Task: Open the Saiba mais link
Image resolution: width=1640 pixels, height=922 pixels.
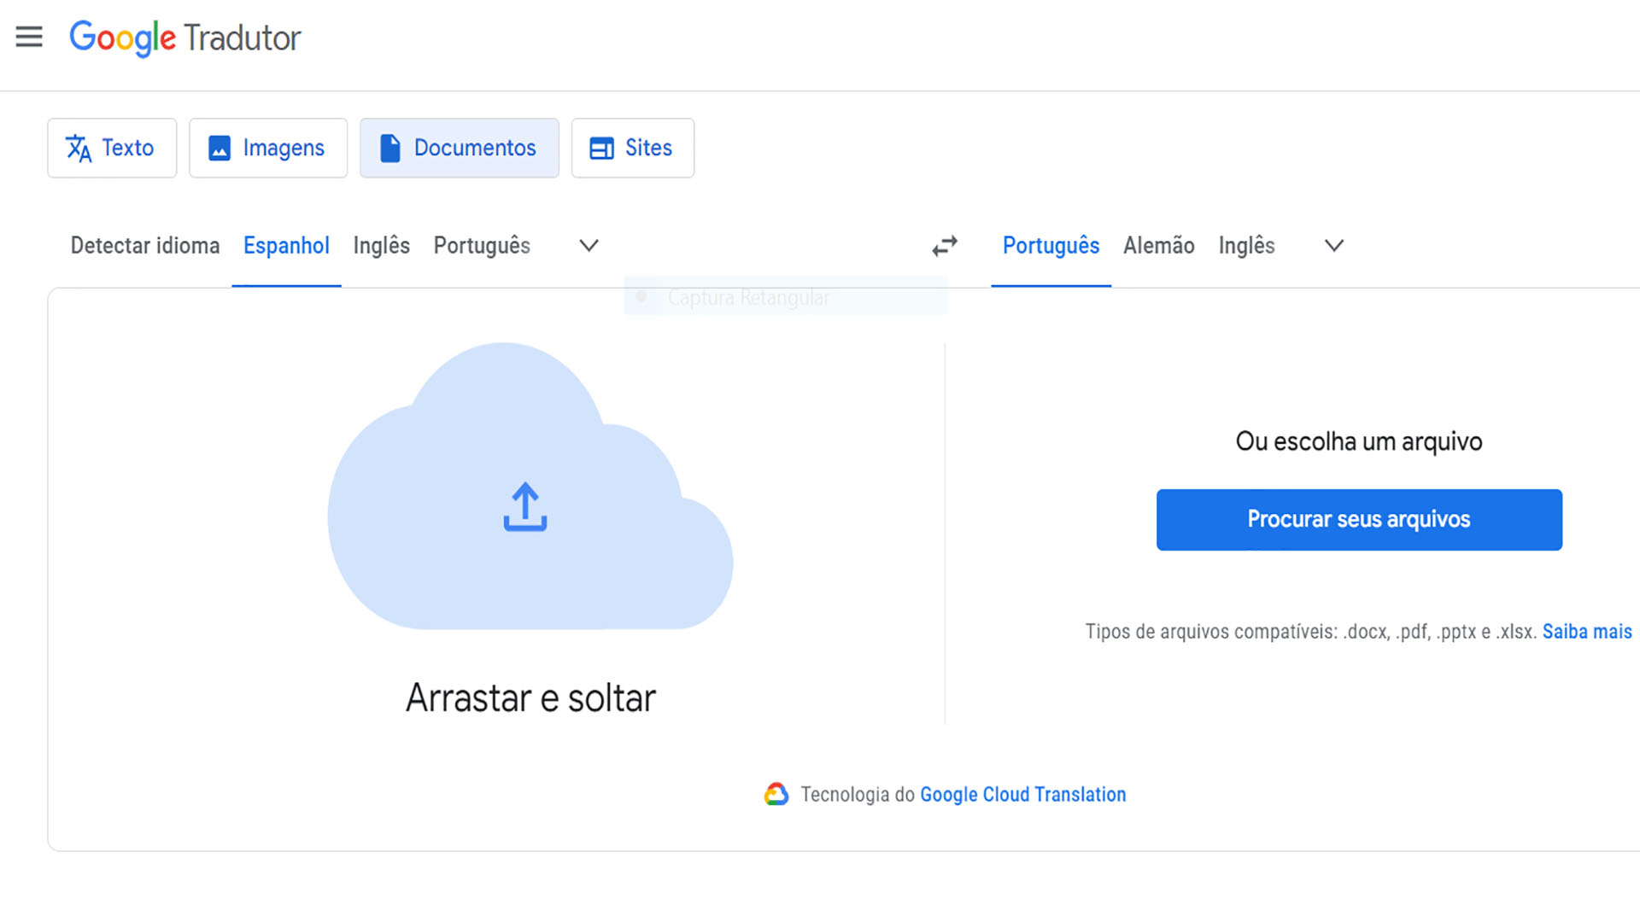Action: pyautogui.click(x=1586, y=632)
